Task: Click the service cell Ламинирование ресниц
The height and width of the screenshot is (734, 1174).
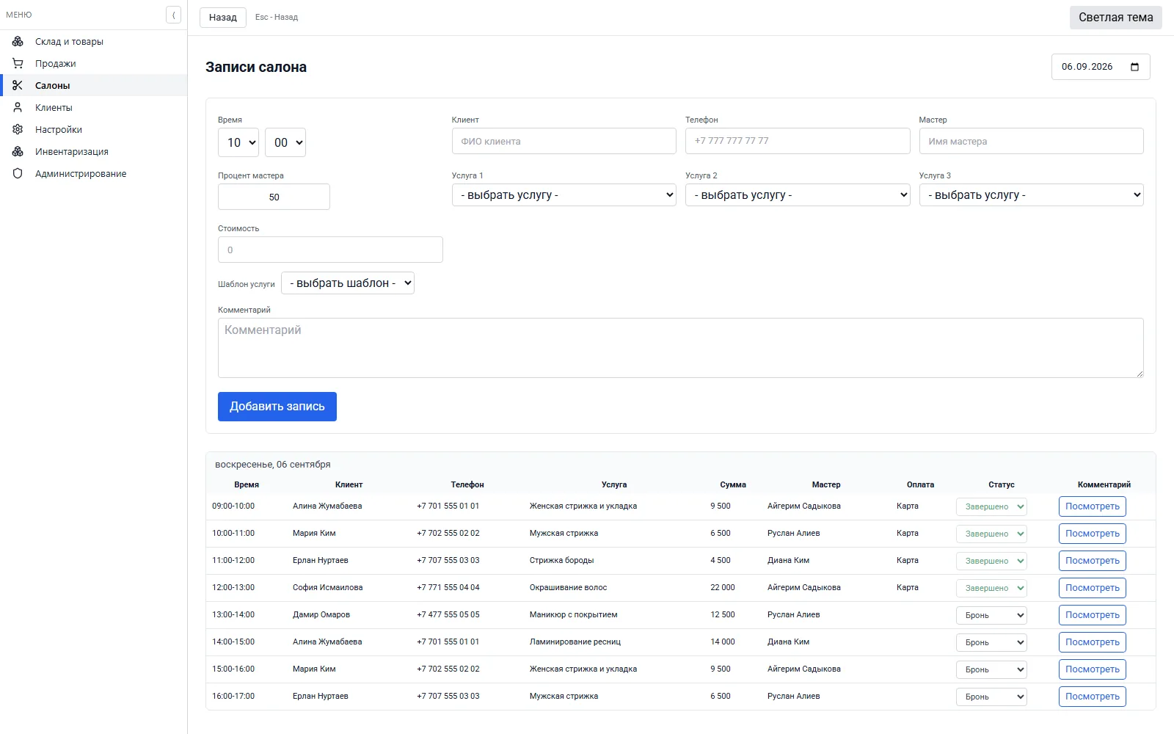Action: (575, 642)
